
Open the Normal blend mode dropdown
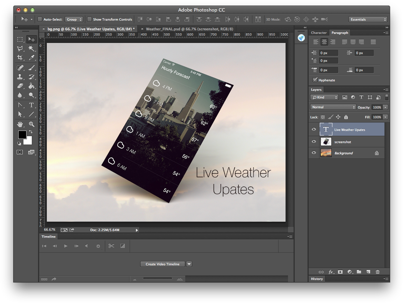333,107
